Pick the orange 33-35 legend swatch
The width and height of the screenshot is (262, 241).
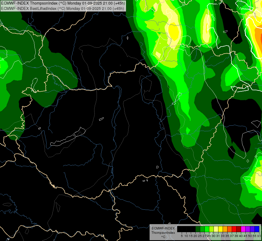(x=225, y=229)
